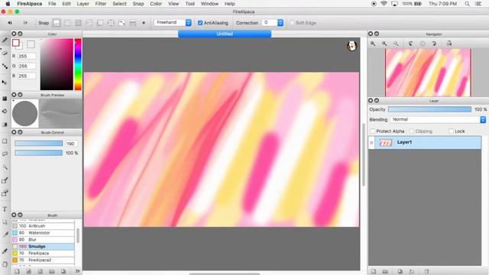Select the Text tool
489x275 pixels.
[x=5, y=209]
